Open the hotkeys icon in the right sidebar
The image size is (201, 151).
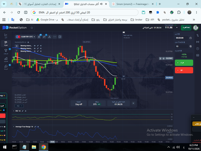tap(198, 55)
